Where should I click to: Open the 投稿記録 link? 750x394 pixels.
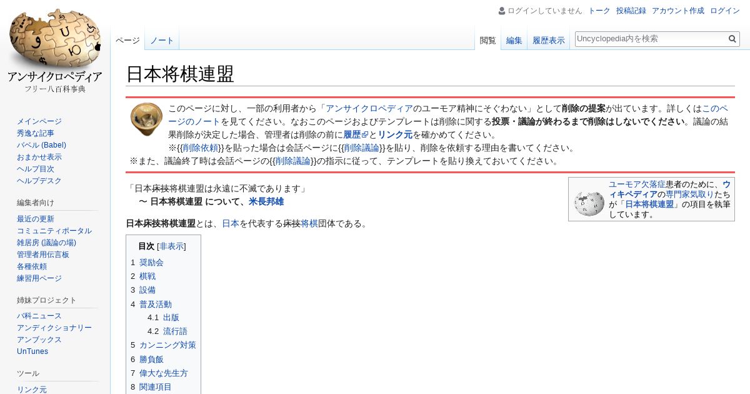tap(631, 11)
